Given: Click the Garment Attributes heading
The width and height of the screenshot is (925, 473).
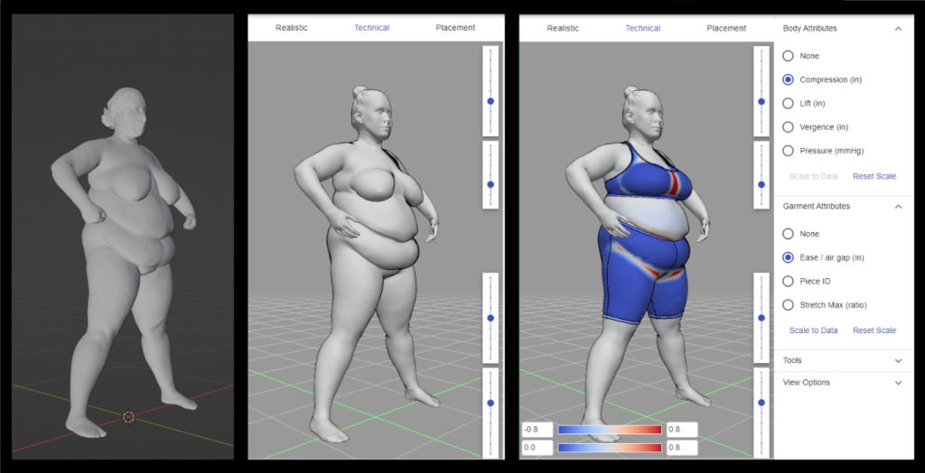Looking at the screenshot, I should click(x=816, y=207).
